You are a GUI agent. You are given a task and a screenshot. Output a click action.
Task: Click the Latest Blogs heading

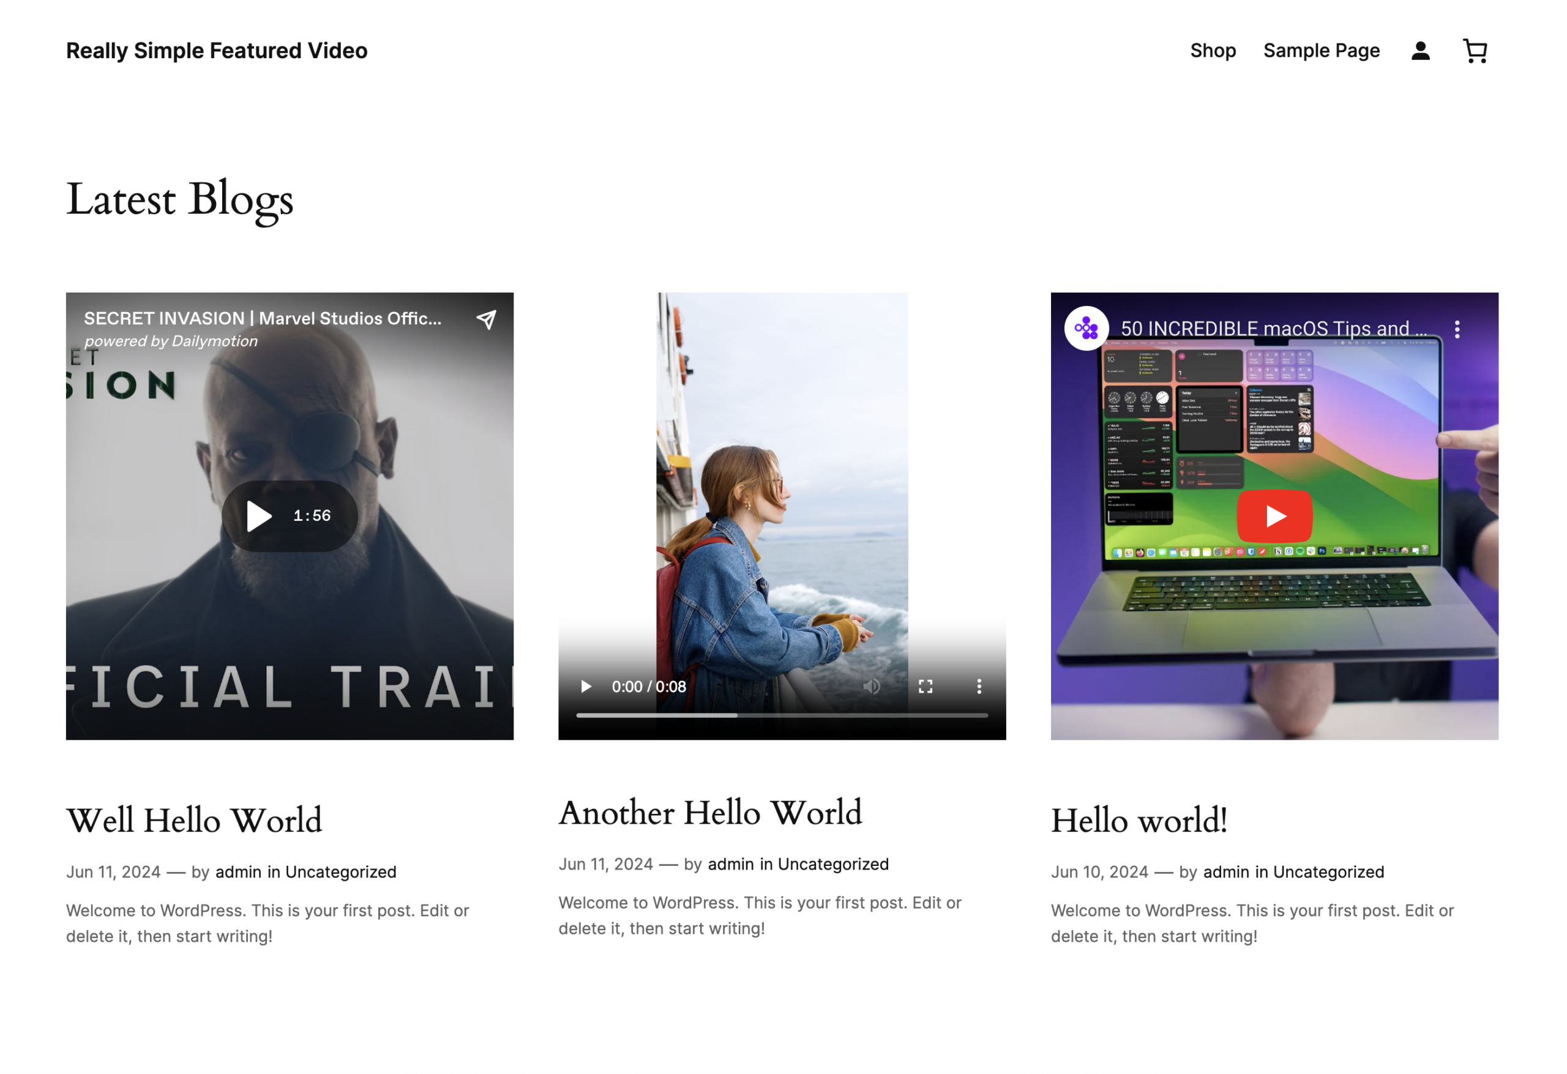click(179, 200)
